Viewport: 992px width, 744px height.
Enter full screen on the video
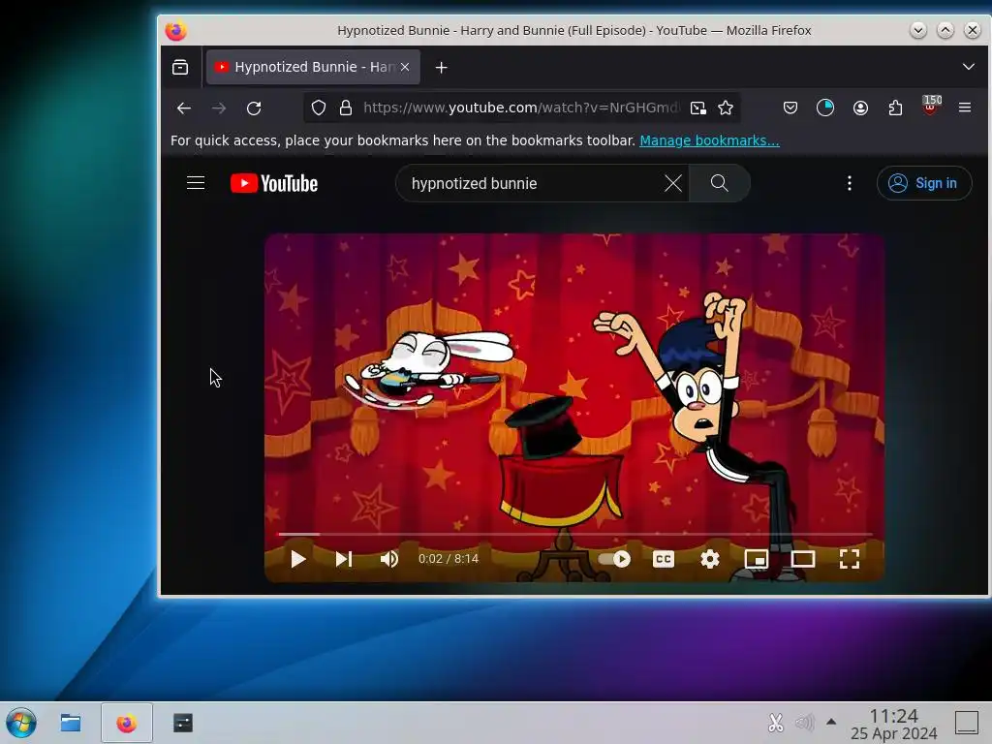(x=849, y=559)
